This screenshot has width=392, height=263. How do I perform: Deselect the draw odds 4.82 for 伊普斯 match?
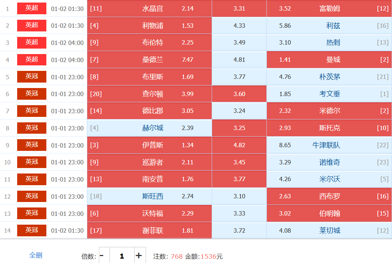coord(239,145)
